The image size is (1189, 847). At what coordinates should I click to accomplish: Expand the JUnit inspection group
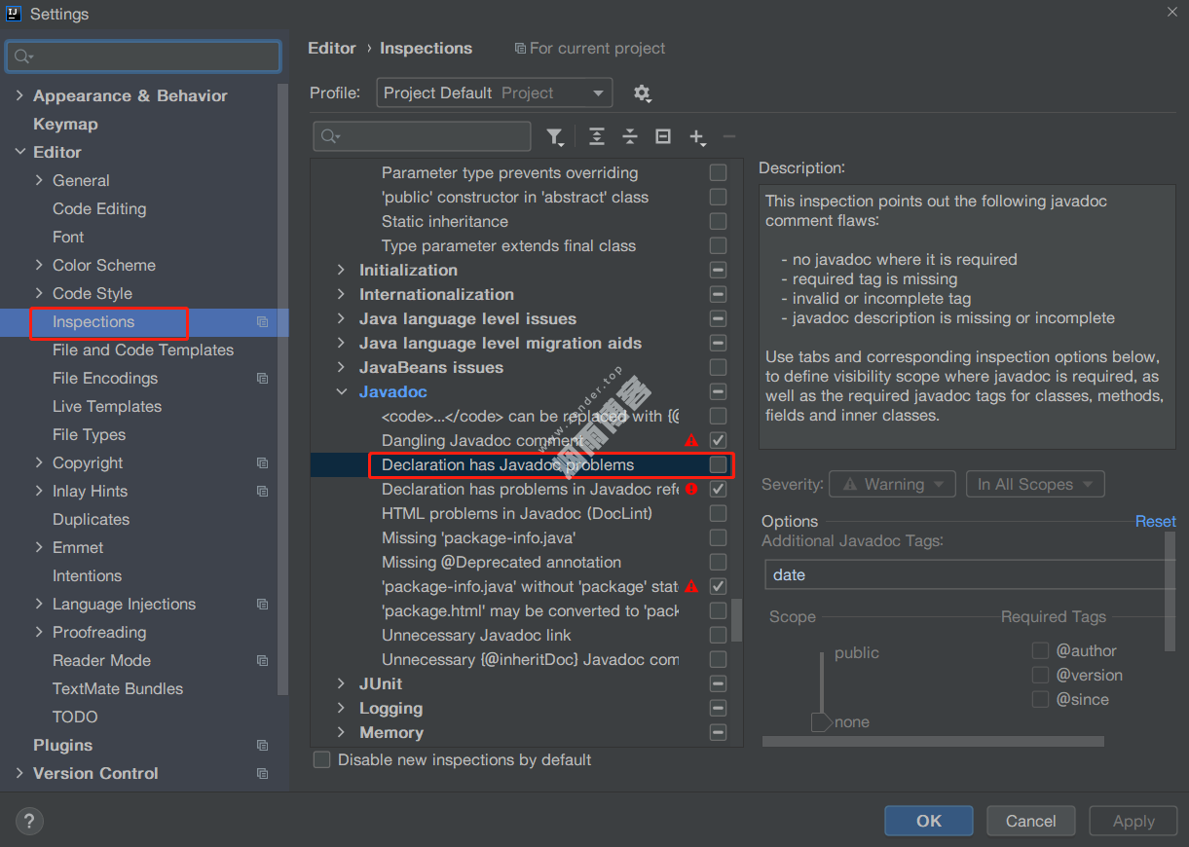[x=341, y=683]
